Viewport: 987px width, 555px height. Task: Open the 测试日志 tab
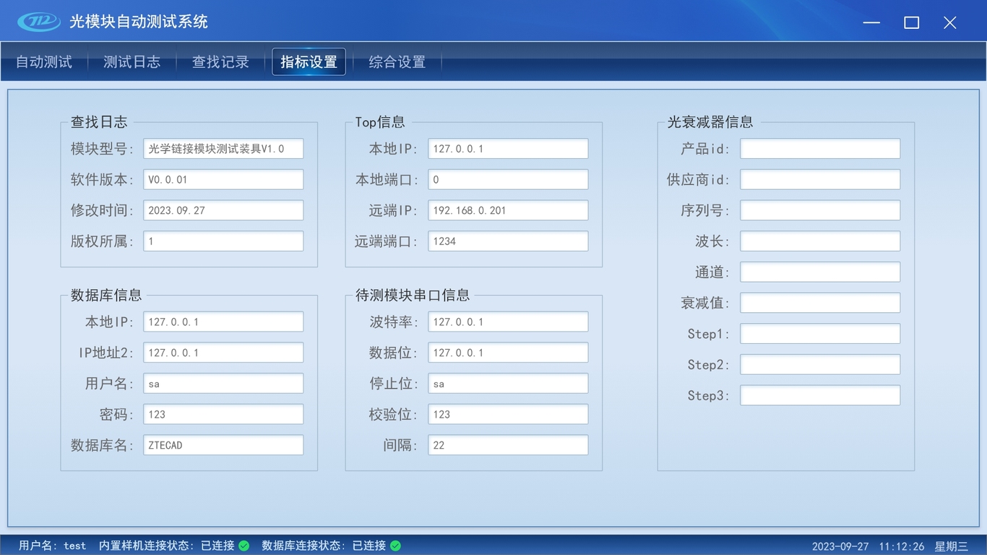132,62
